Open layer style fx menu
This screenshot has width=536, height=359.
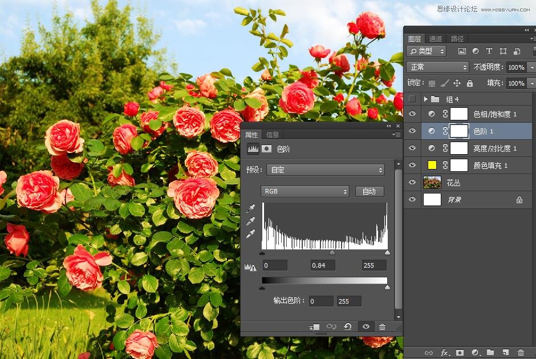[x=445, y=353]
